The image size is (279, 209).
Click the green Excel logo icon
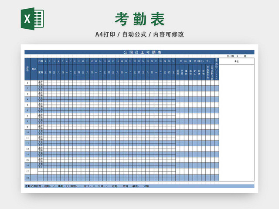click(x=32, y=19)
